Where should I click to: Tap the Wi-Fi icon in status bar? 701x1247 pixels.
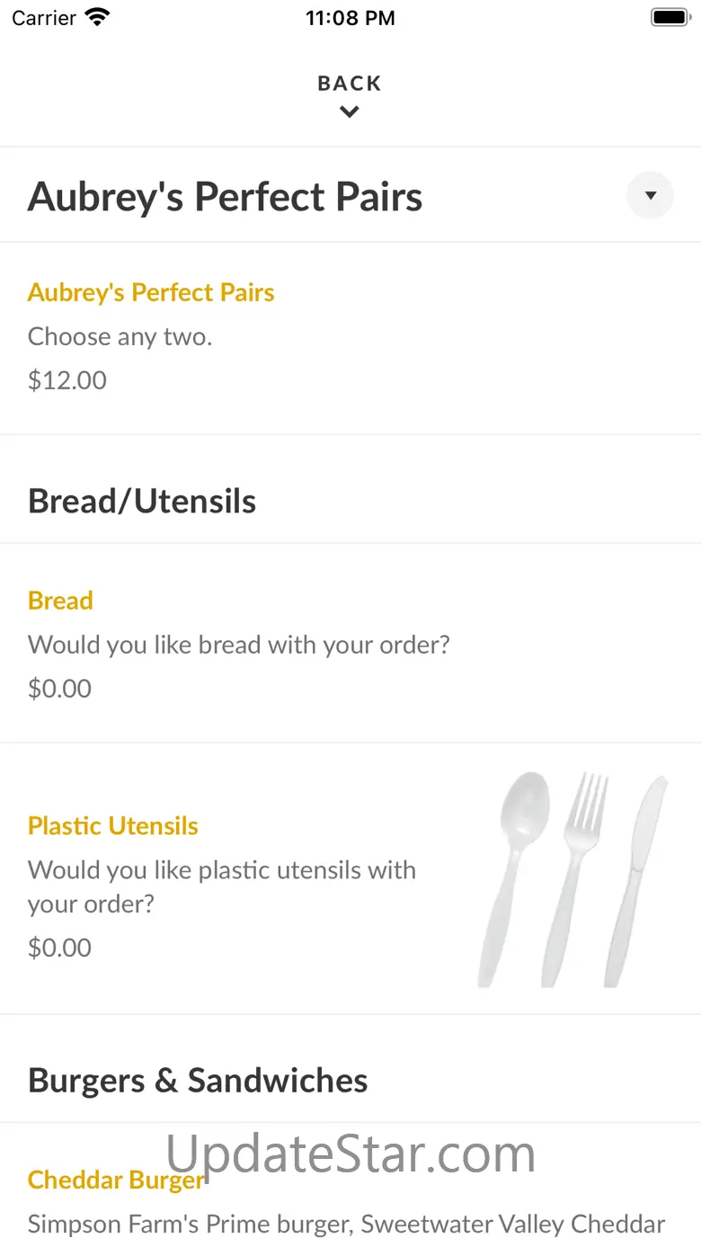point(96,17)
